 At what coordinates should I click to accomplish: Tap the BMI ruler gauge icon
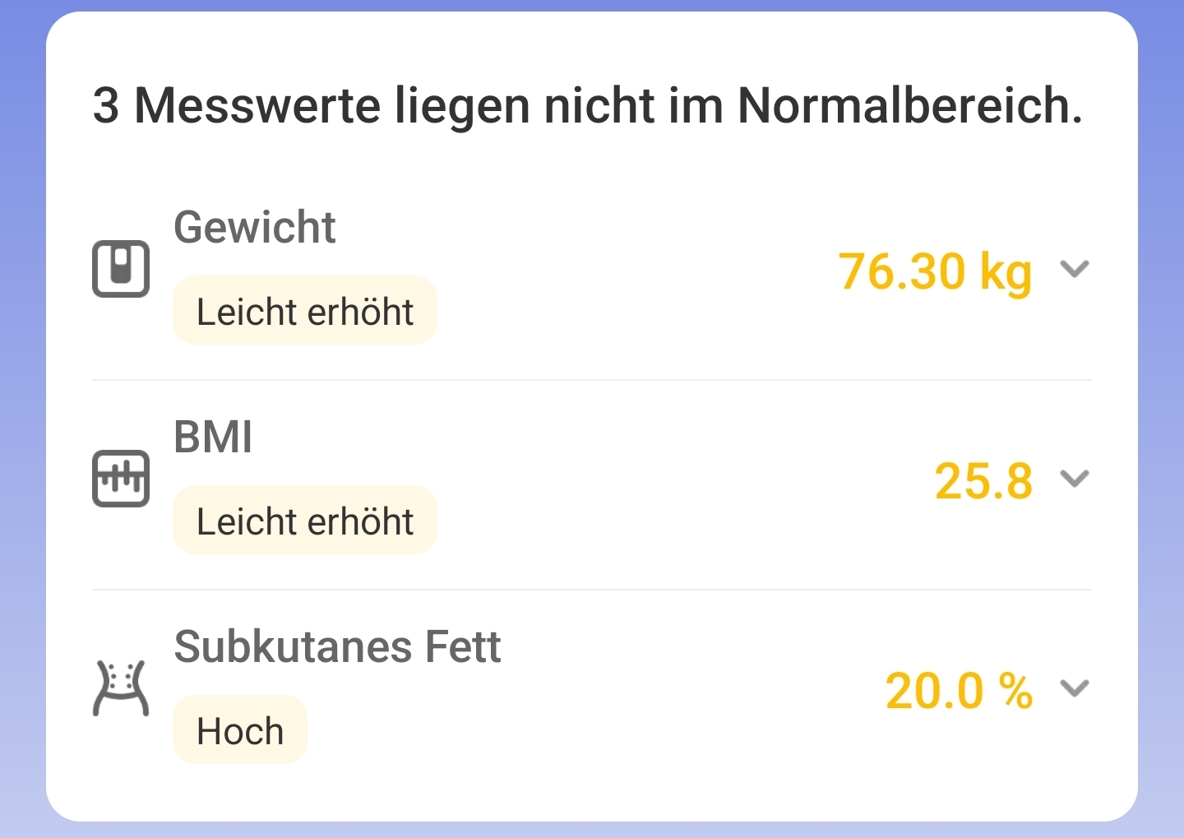click(x=121, y=479)
